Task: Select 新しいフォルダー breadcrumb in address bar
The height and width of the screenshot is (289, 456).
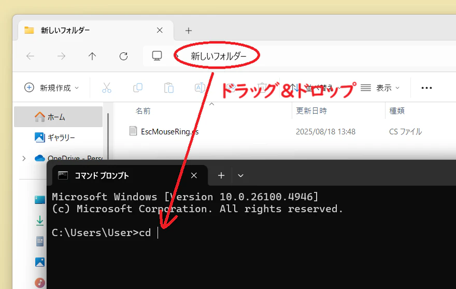Action: pos(218,56)
